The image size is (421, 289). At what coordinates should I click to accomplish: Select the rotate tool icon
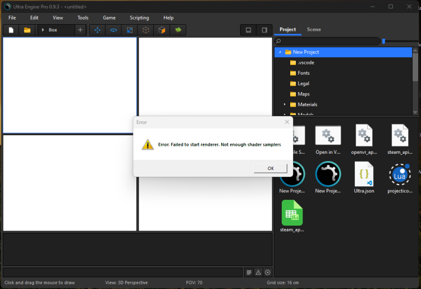tap(113, 30)
